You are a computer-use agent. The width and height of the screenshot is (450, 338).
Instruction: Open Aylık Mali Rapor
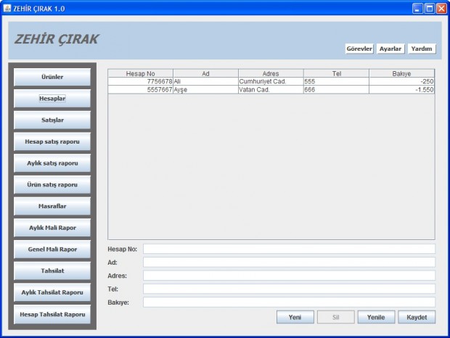pos(52,228)
